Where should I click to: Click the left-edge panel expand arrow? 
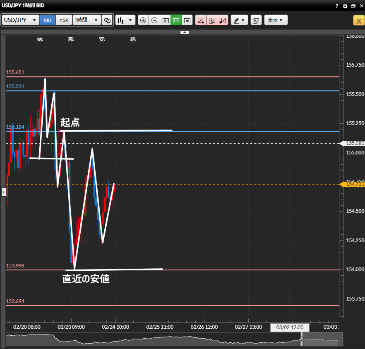click(x=3, y=192)
